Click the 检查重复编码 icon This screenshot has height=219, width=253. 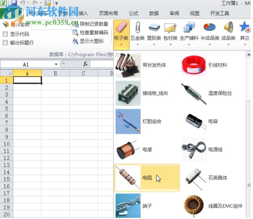tap(75, 33)
